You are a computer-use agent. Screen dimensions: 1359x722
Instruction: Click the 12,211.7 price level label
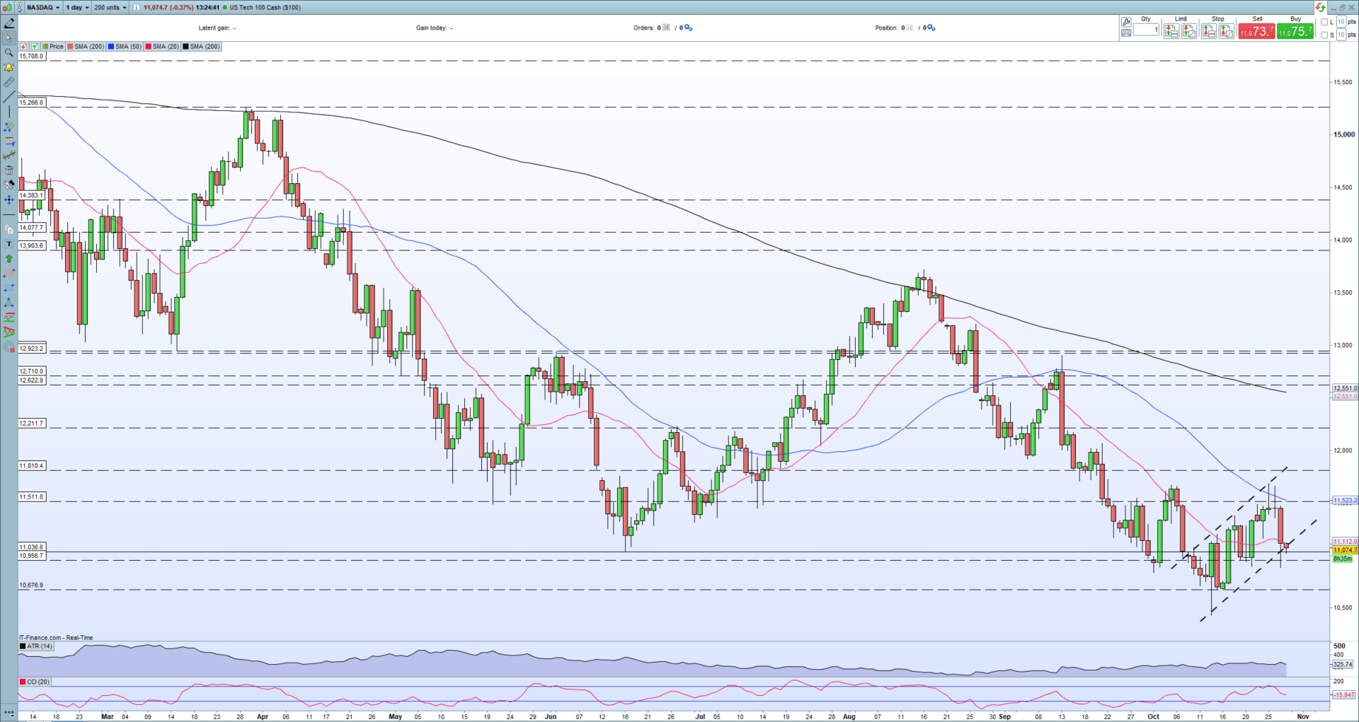coord(32,424)
